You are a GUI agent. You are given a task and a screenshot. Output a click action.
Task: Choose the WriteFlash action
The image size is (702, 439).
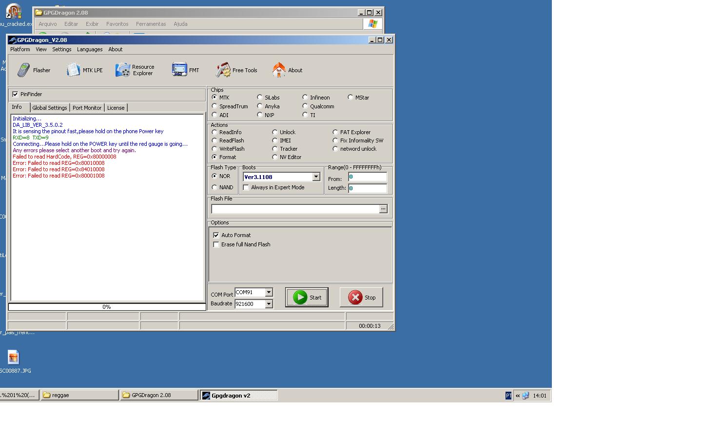pos(214,149)
